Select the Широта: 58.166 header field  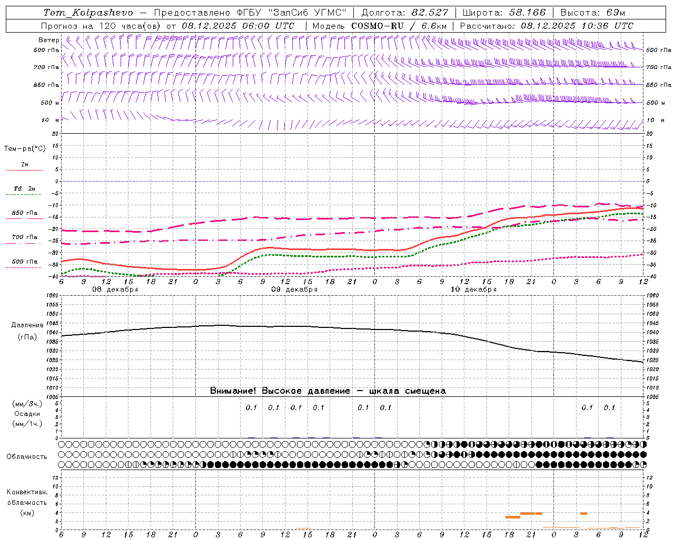[504, 13]
